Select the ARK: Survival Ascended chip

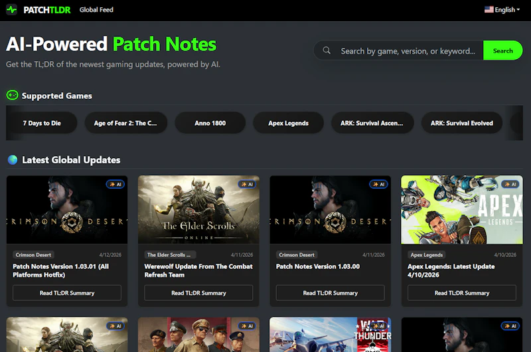tap(372, 123)
